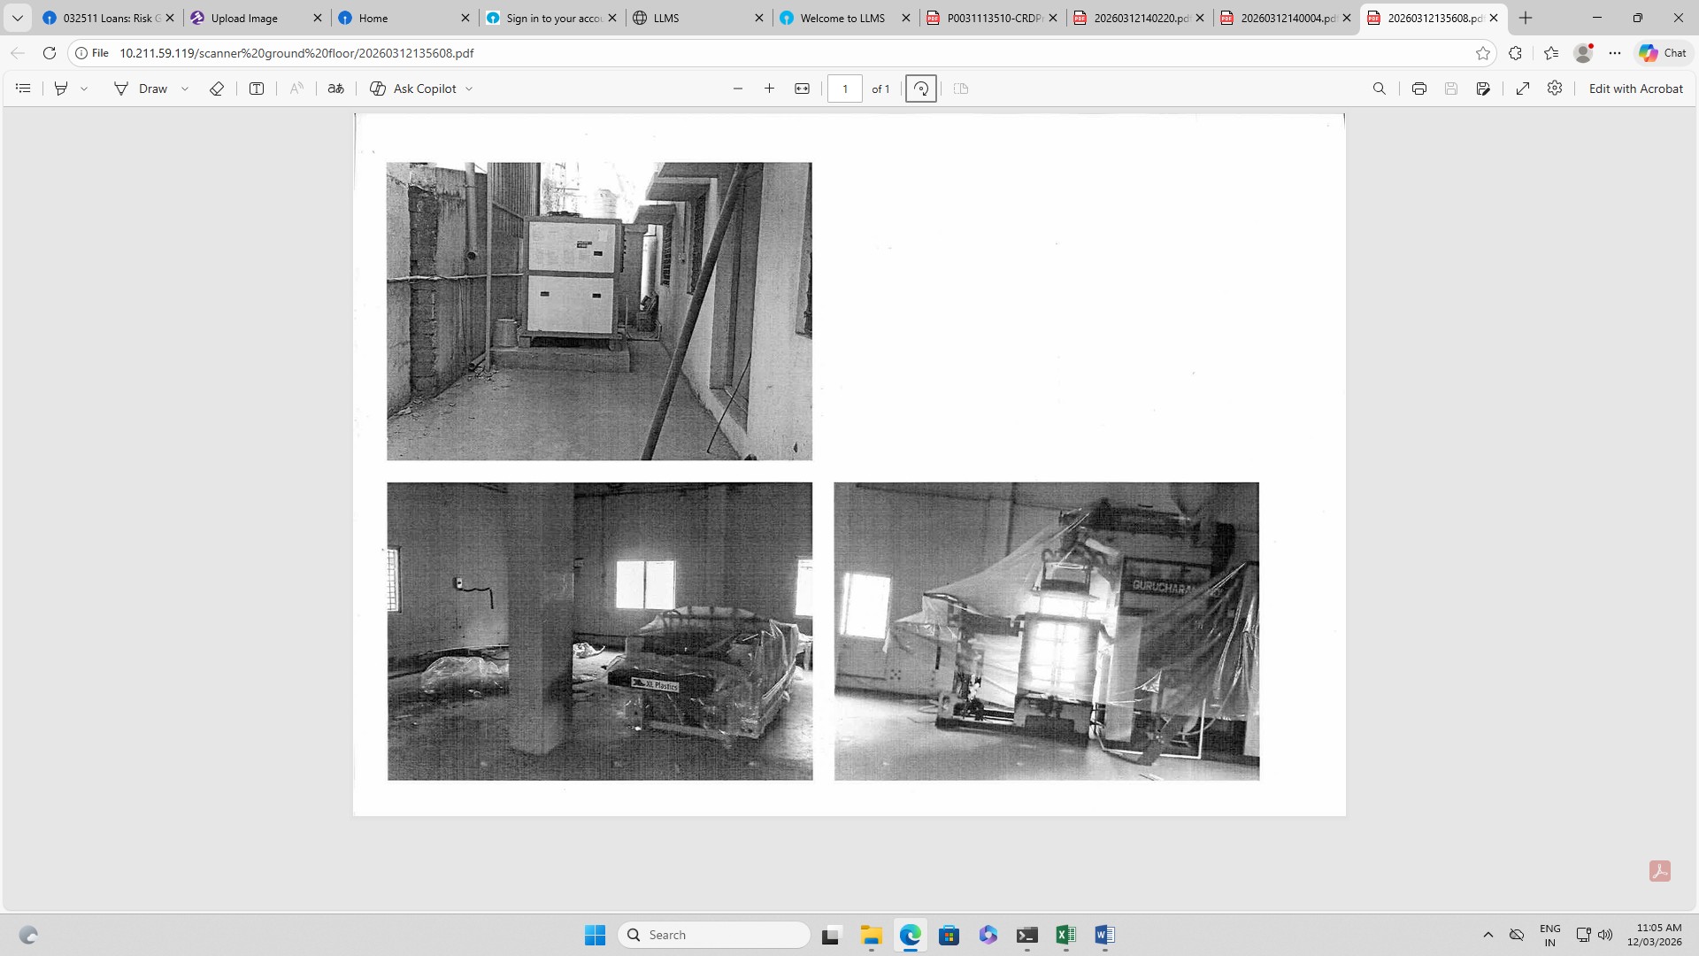Toggle the fit to width icon

tap(802, 89)
